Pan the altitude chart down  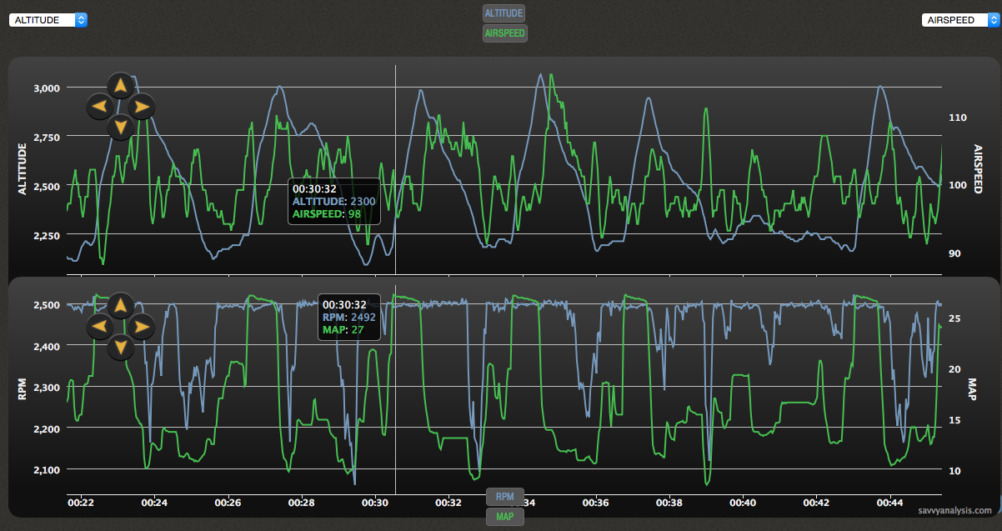pos(120,128)
